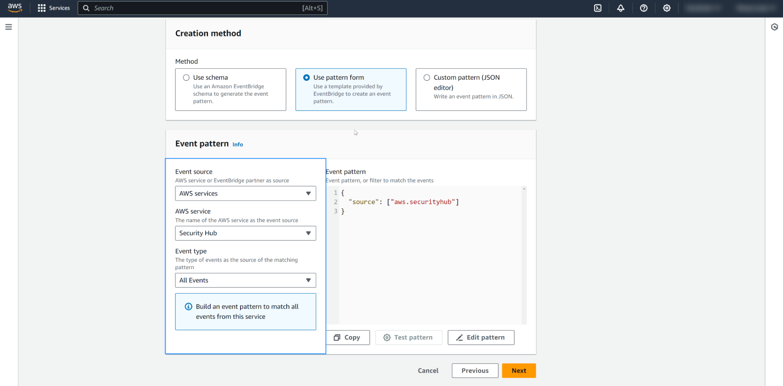The image size is (783, 386).
Task: Proceed by clicking the Next button
Action: coord(519,370)
